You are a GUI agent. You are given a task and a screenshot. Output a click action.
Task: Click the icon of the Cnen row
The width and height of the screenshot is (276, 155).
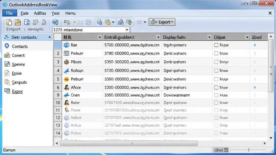(x=67, y=95)
